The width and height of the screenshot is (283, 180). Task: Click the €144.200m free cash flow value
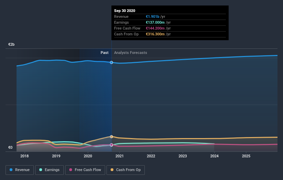155,28
